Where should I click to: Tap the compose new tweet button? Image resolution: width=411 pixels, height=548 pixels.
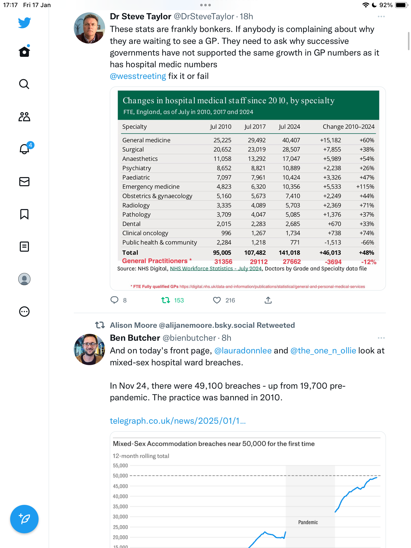[24, 519]
